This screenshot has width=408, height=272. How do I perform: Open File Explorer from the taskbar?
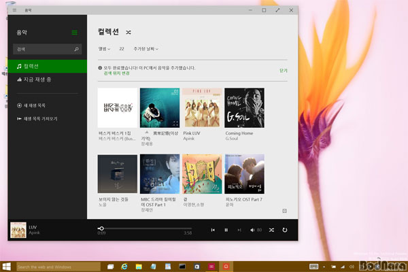point(139,267)
